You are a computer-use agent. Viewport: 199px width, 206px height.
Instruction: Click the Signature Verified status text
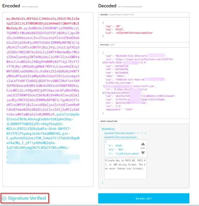click(27, 198)
